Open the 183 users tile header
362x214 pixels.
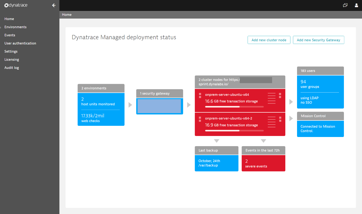(320, 71)
